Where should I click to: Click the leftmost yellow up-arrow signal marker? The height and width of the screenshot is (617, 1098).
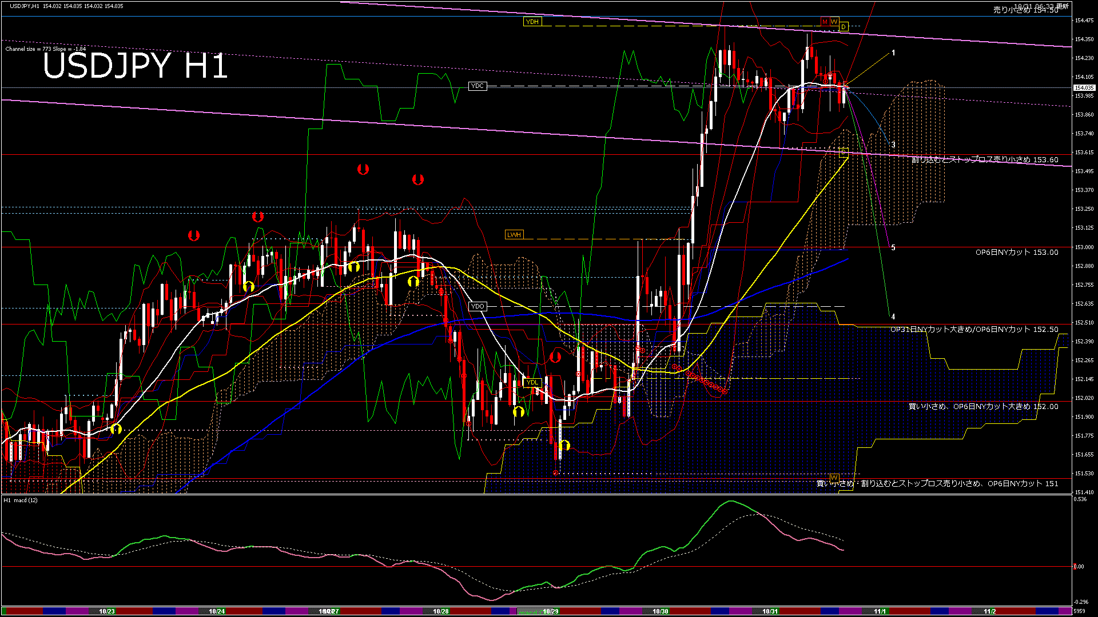(116, 428)
